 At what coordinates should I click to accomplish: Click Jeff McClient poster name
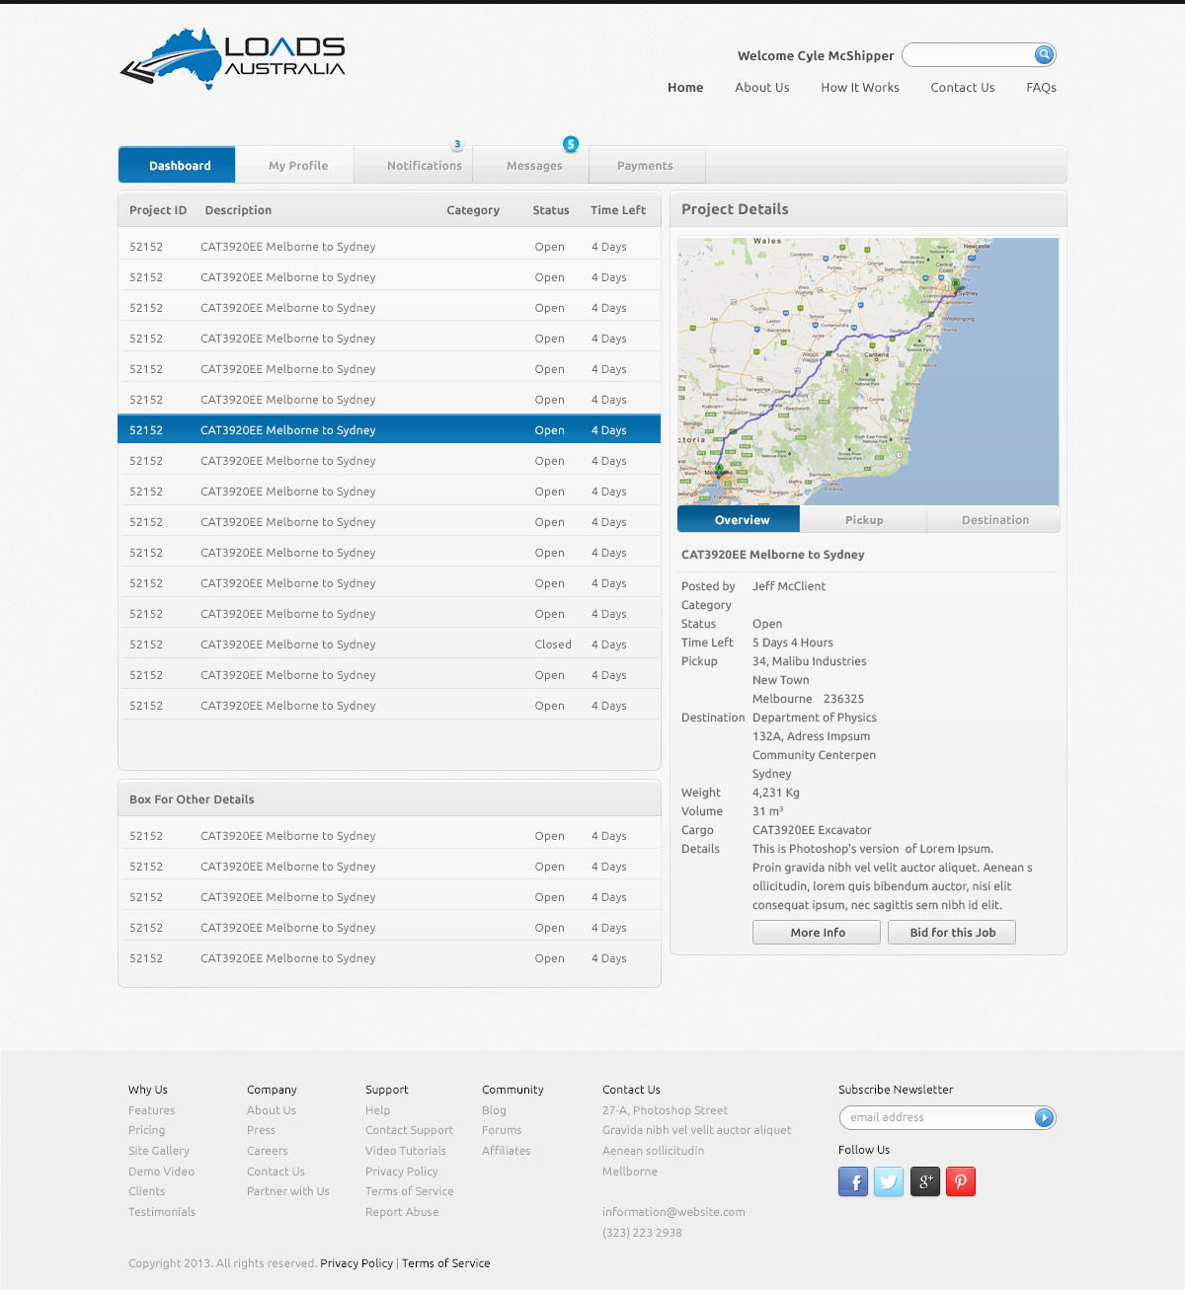pyautogui.click(x=789, y=585)
